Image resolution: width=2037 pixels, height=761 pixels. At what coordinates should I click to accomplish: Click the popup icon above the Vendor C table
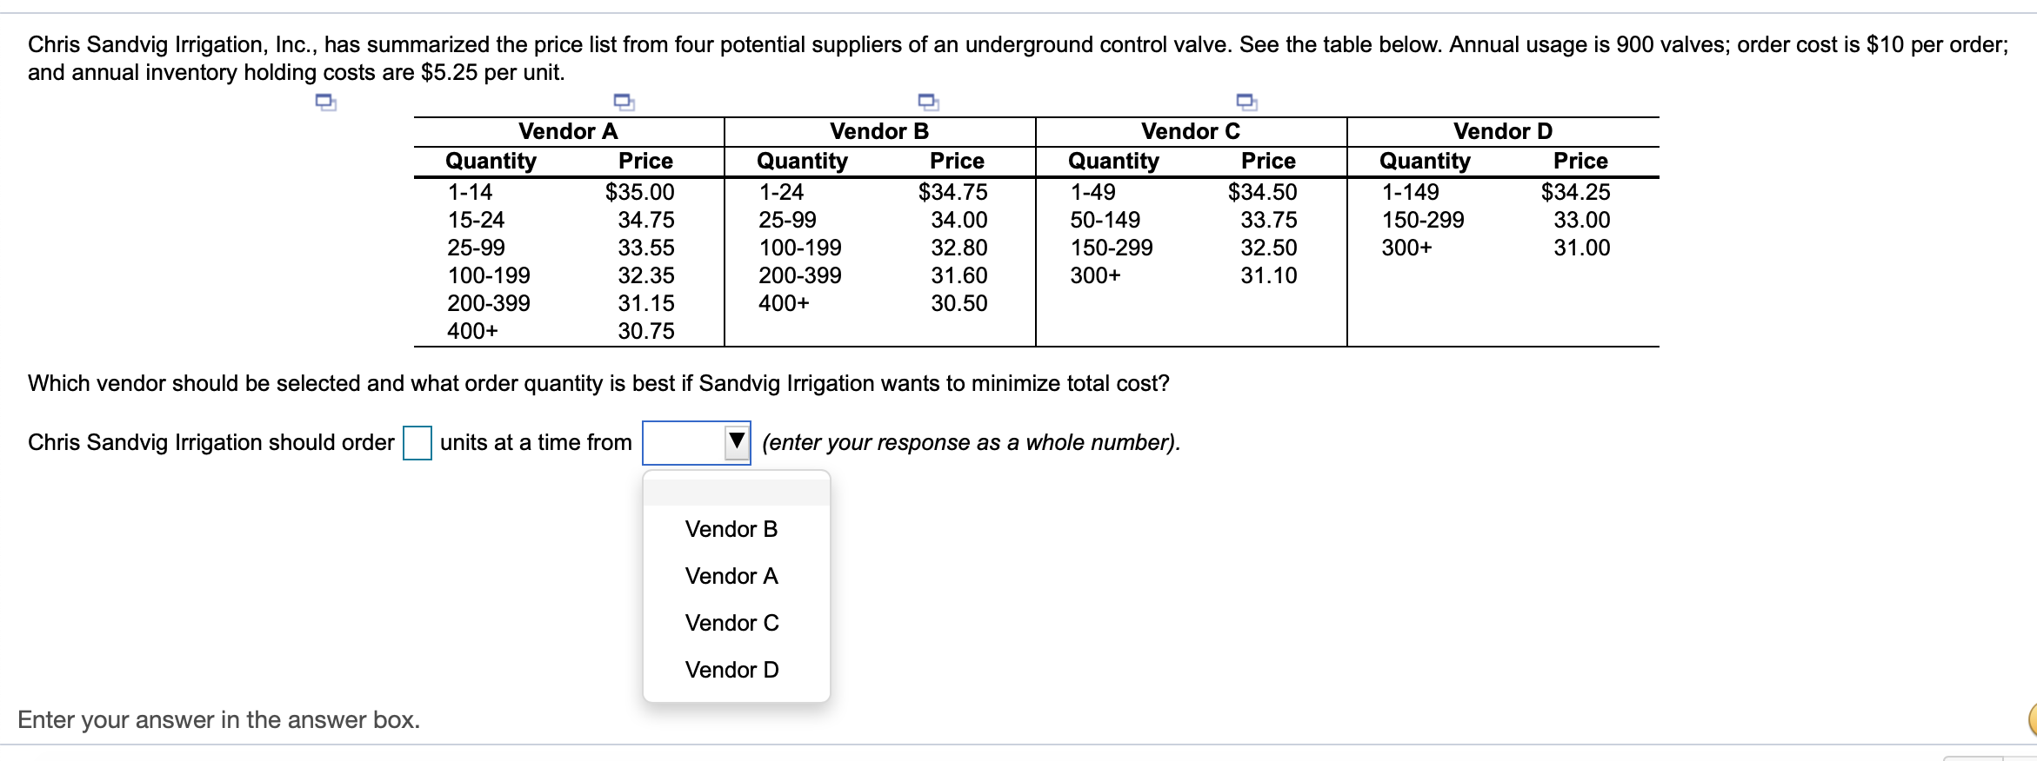click(1246, 103)
